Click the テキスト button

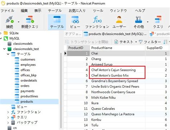pos(124,42)
